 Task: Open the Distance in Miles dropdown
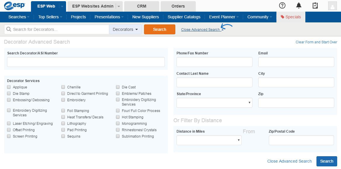pyautogui.click(x=209, y=140)
